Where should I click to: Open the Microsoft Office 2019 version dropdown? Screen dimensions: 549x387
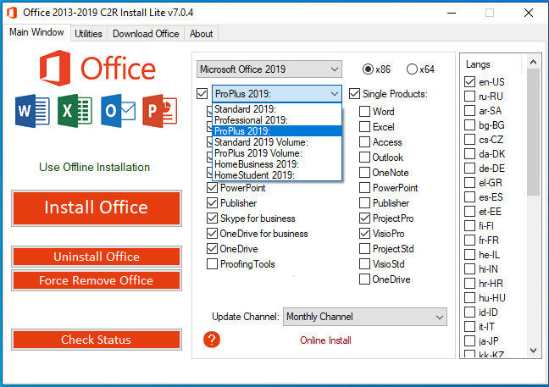(x=269, y=69)
